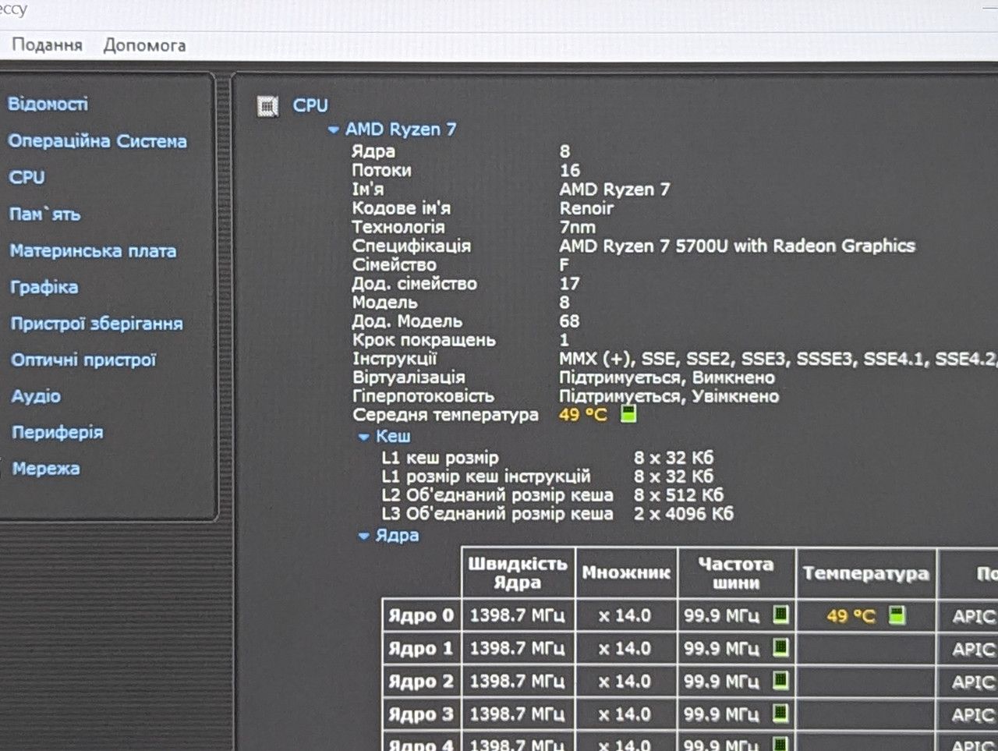Open the Мережа section
Screen dimensions: 998x751
click(x=46, y=469)
